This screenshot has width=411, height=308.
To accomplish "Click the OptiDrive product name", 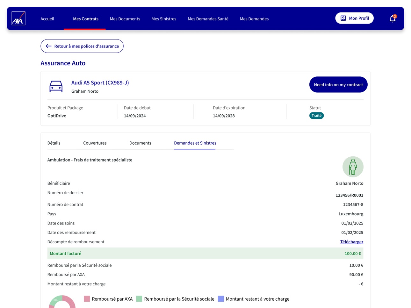I will pos(57,116).
